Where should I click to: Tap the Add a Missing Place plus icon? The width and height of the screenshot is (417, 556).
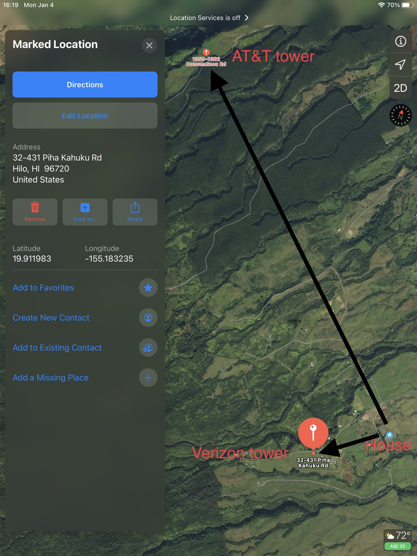[x=148, y=377]
